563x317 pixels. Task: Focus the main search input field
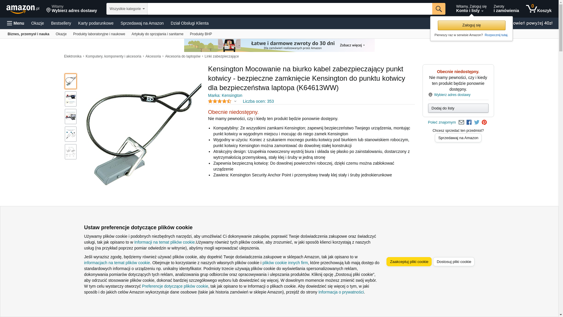pyautogui.click(x=290, y=9)
